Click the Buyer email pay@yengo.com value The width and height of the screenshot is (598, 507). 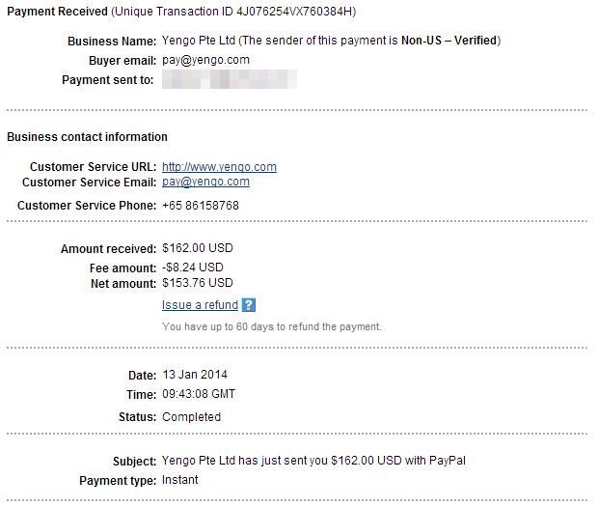pyautogui.click(x=206, y=60)
